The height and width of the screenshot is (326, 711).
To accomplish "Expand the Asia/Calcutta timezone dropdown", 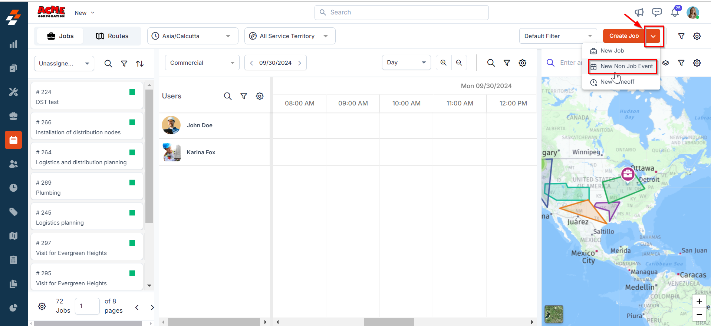I will coord(192,36).
